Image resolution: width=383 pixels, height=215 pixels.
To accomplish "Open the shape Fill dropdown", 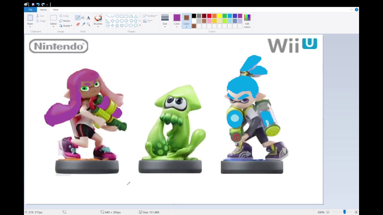I will (x=148, y=21).
